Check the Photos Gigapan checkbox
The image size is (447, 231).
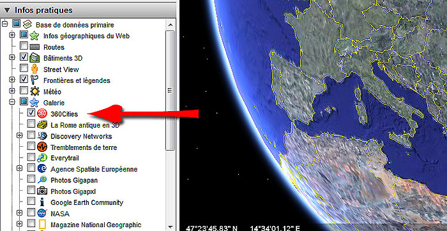click(31, 180)
